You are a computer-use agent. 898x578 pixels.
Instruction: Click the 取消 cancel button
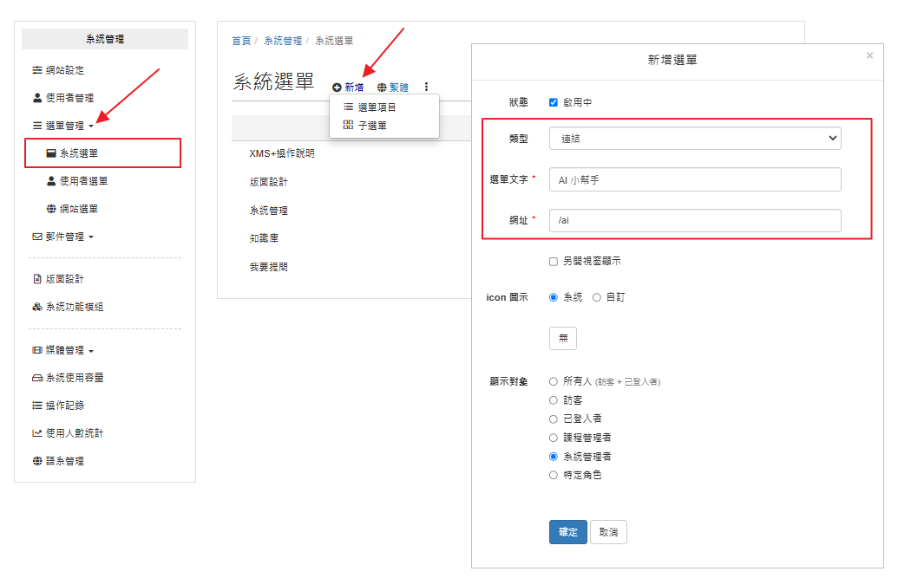[x=608, y=532]
